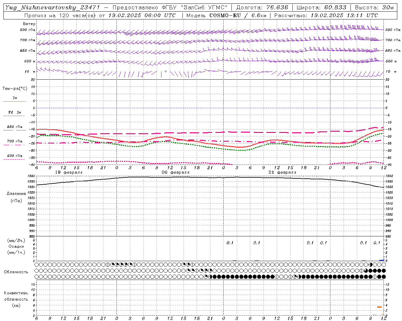Click the 19 февраля date label
Viewport: 402px width, 321px height.
coord(69,172)
